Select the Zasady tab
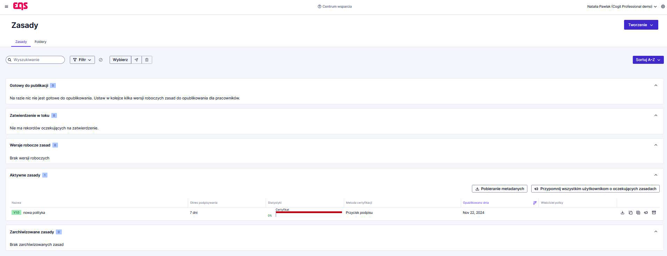The width and height of the screenshot is (667, 256). 21,42
